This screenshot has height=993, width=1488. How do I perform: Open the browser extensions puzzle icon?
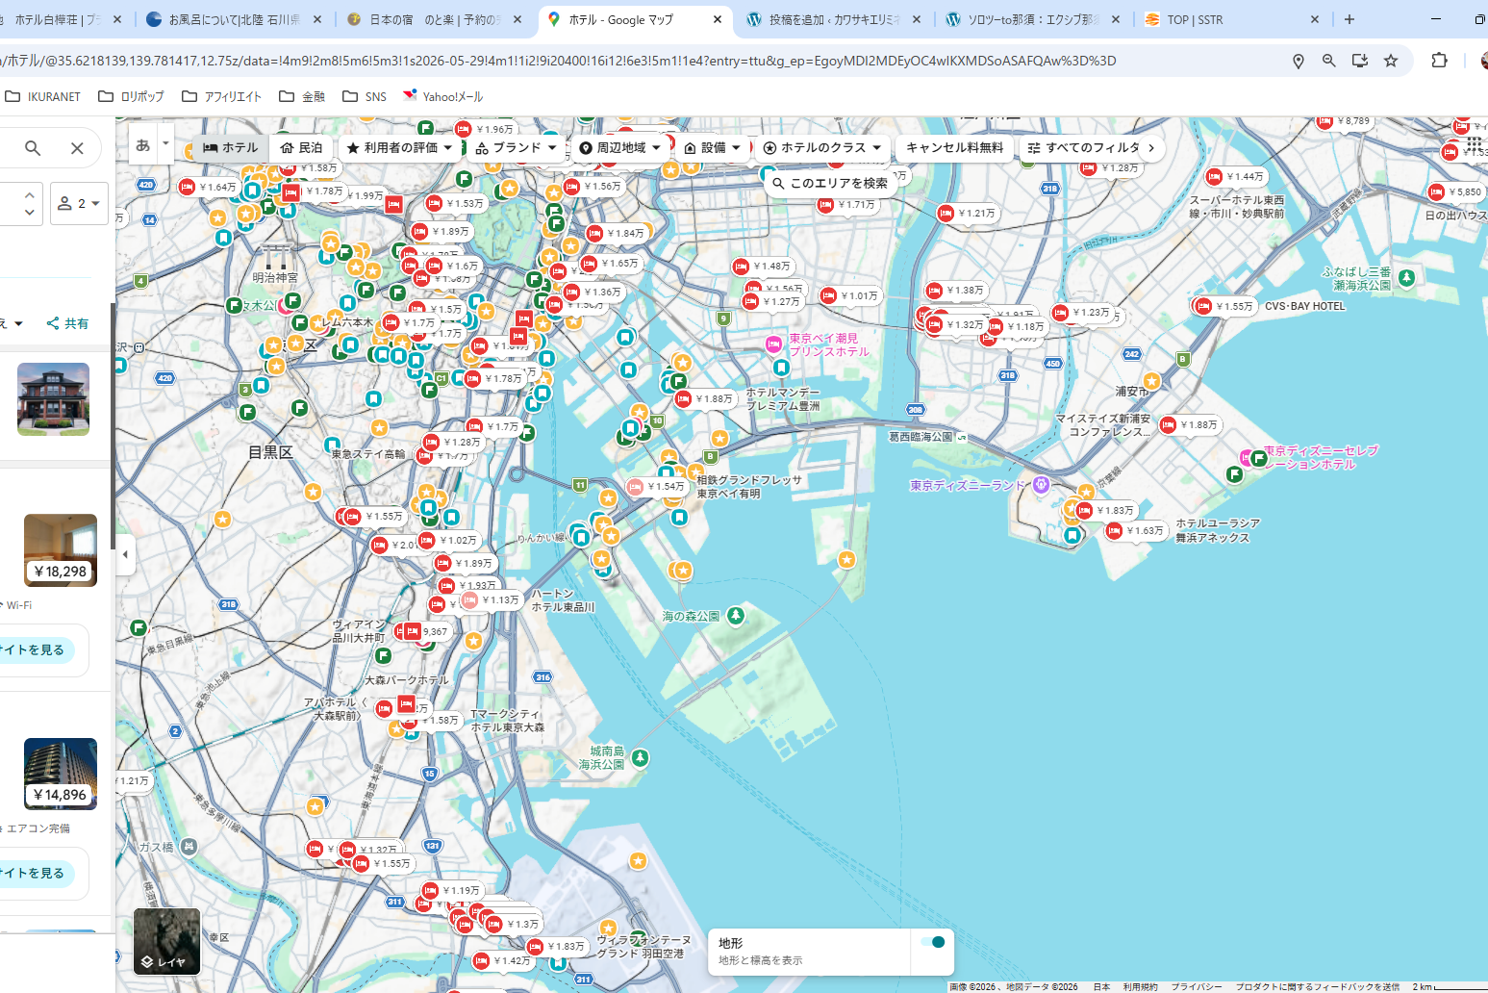click(x=1439, y=61)
